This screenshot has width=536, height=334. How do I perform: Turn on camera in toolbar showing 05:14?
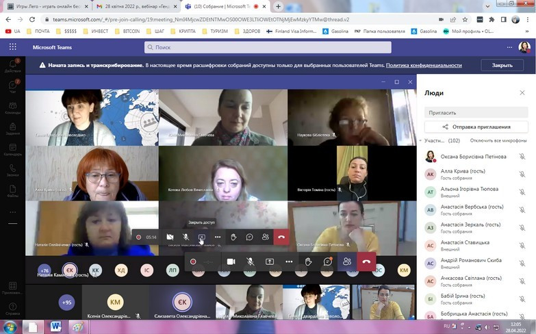pos(170,237)
